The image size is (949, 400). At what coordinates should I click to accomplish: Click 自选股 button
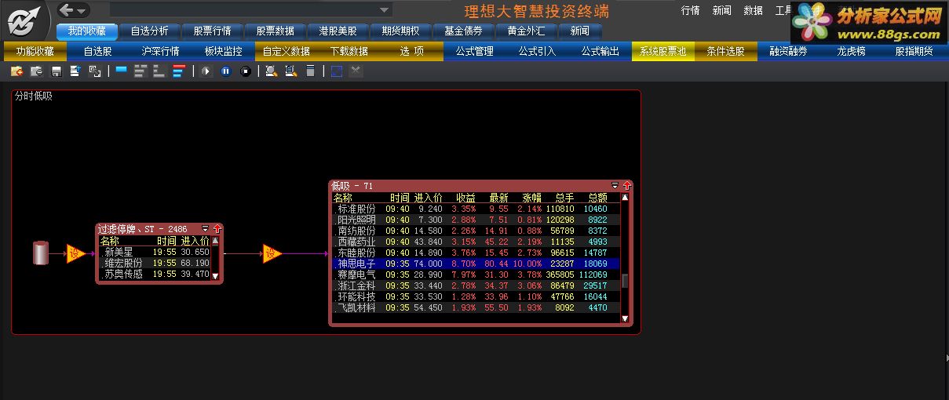98,52
